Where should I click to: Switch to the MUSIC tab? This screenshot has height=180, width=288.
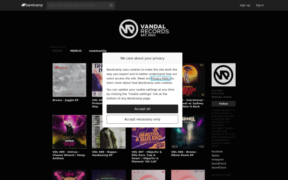(x=58, y=51)
